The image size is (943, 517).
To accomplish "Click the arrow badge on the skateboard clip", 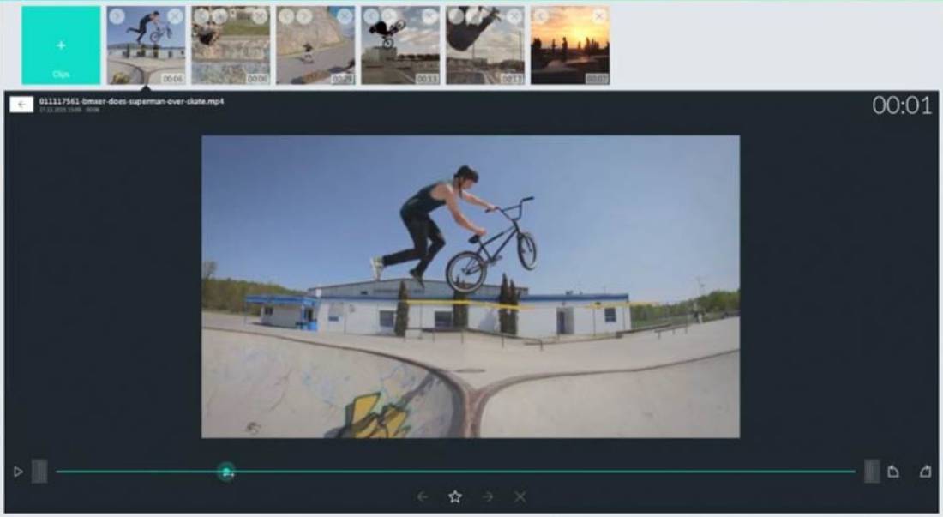I will (x=303, y=15).
